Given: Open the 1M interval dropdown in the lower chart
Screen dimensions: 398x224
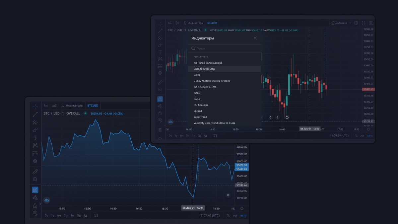Looking at the screenshot, I should click(x=46, y=106).
